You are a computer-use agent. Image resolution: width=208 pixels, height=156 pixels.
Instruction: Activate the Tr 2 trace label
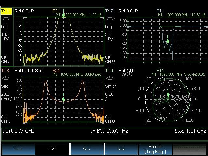coord(109,11)
